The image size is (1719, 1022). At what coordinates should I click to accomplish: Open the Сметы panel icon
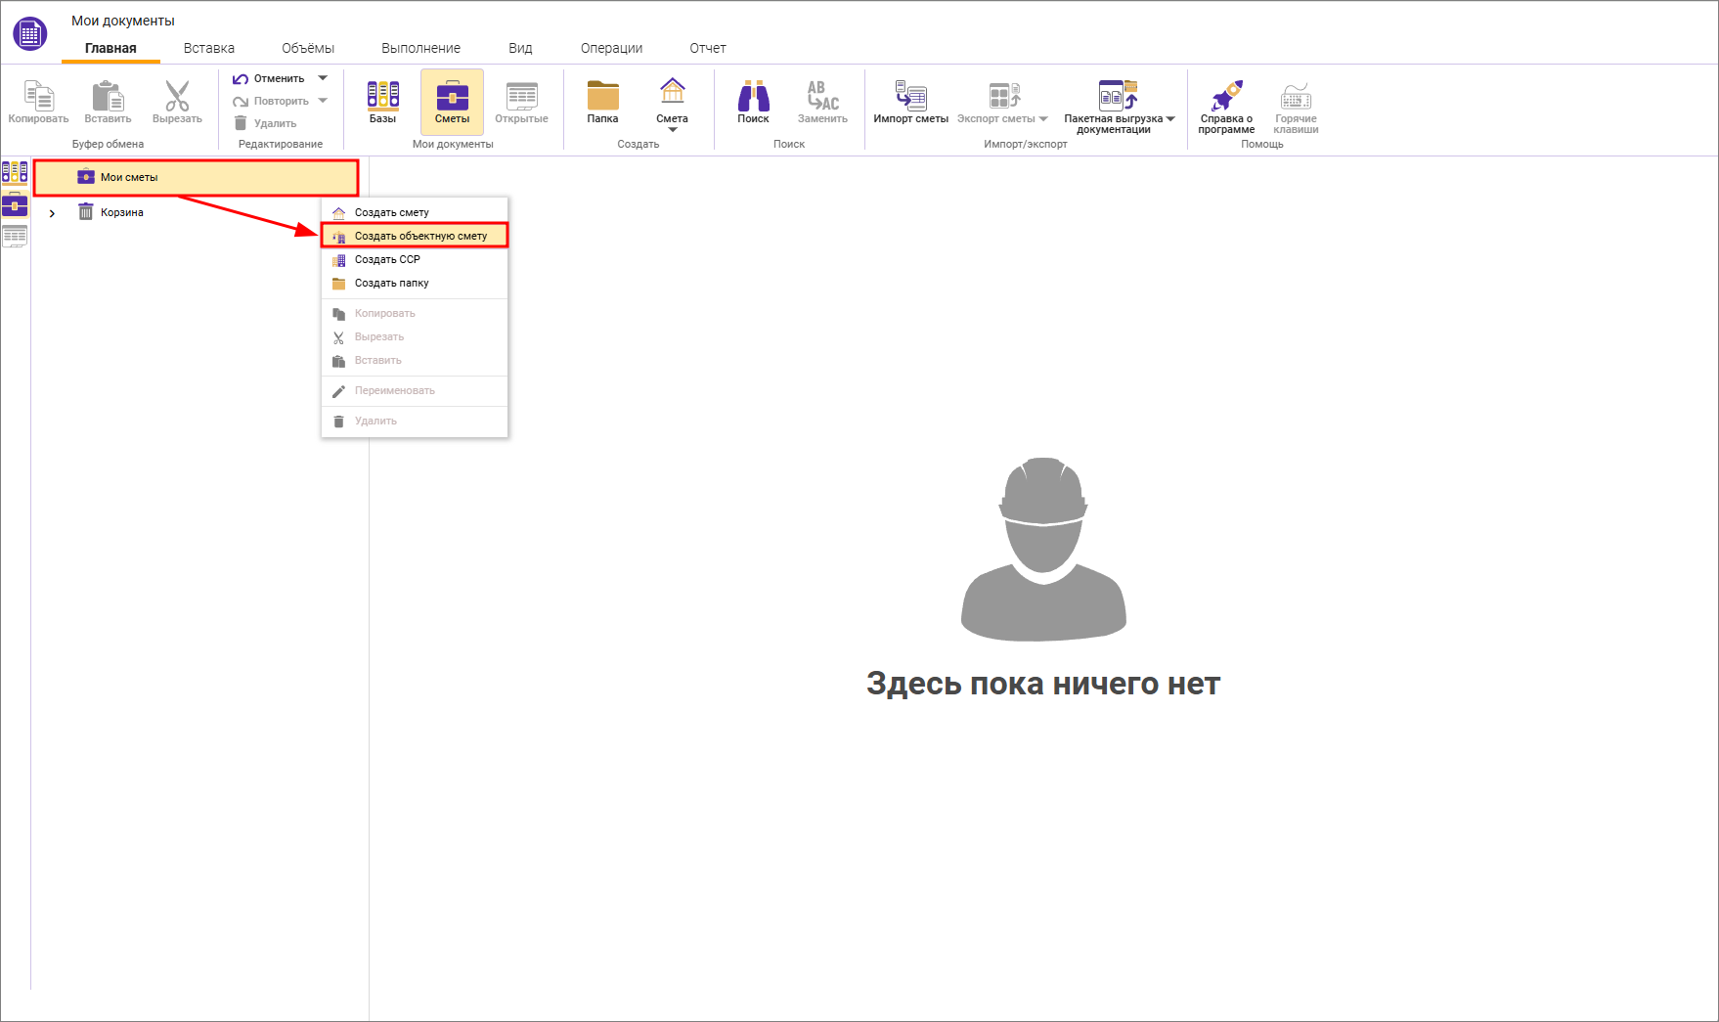point(452,102)
